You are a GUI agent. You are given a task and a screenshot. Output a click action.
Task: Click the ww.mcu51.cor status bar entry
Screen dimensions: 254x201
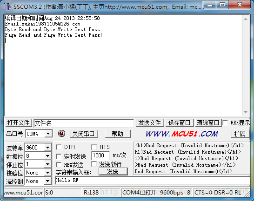pyautogui.click(x=23, y=193)
